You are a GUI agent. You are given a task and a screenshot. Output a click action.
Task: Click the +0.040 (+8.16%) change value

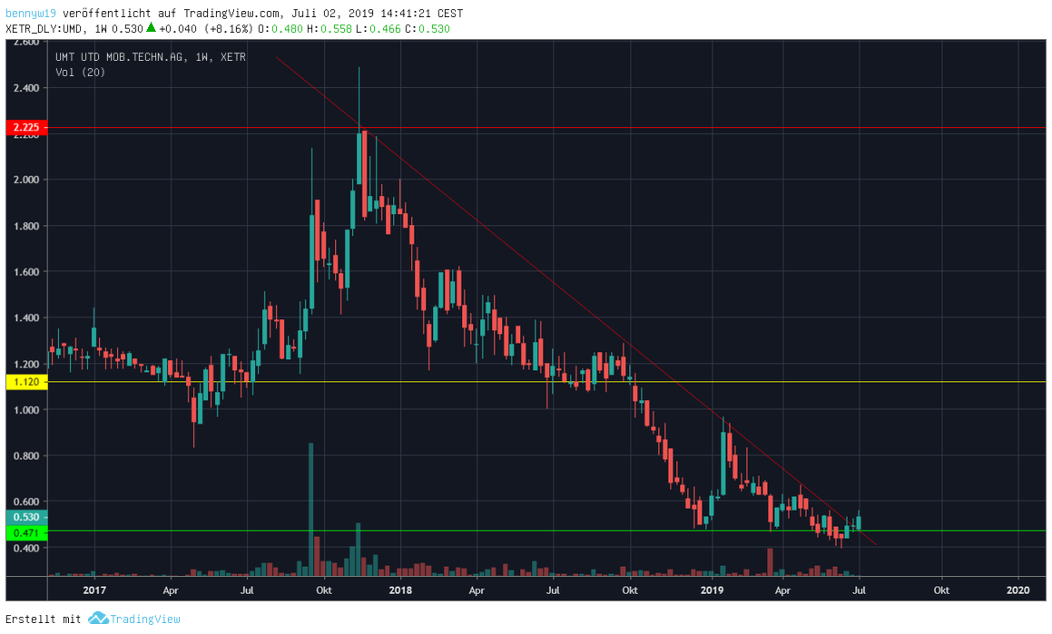tap(206, 29)
